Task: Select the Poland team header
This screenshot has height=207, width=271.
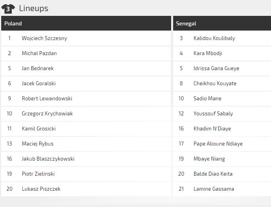Action: [13, 23]
